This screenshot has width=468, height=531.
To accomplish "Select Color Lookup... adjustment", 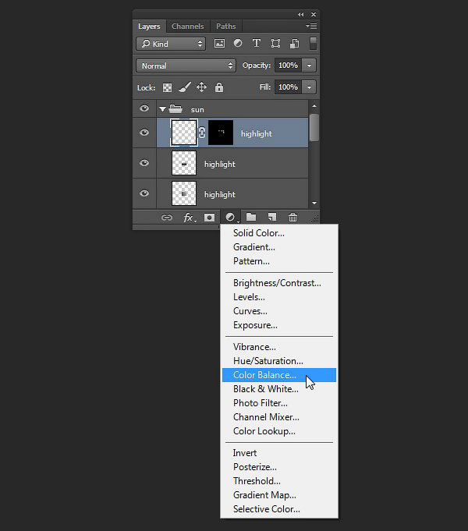I will [279, 431].
